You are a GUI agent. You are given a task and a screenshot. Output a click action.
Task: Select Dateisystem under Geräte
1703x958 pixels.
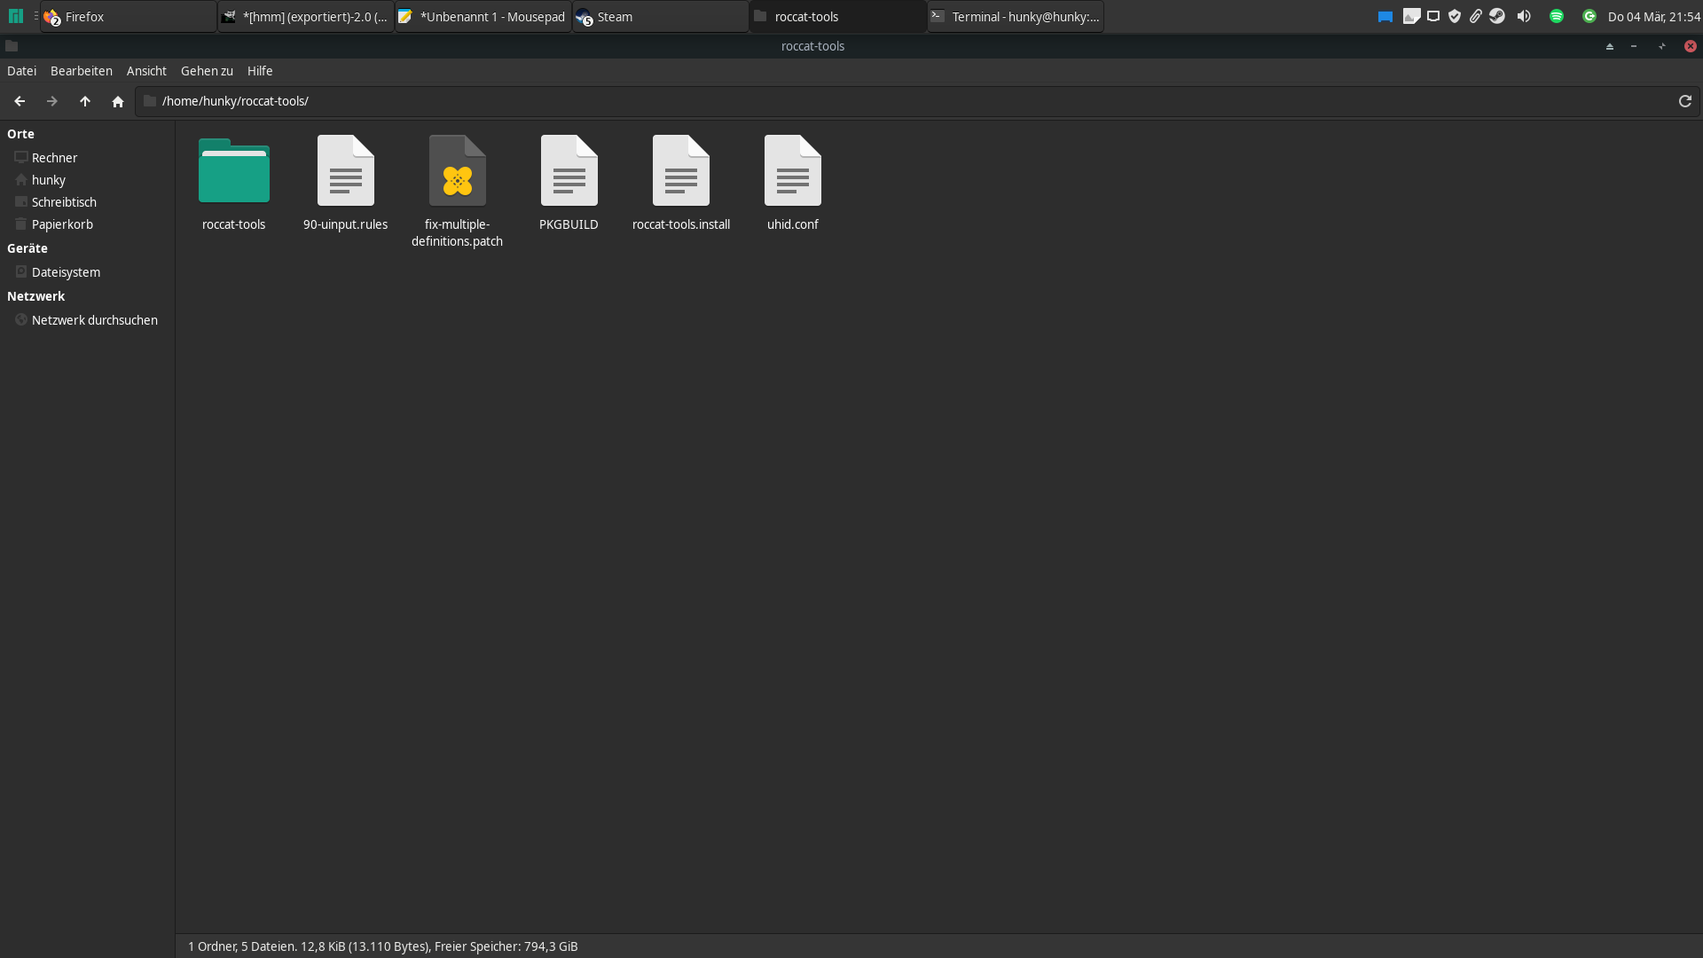(66, 272)
